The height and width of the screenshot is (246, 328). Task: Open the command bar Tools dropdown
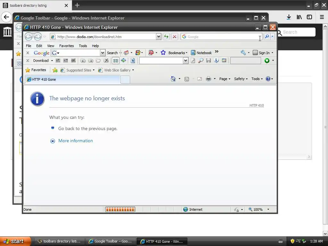tap(257, 79)
